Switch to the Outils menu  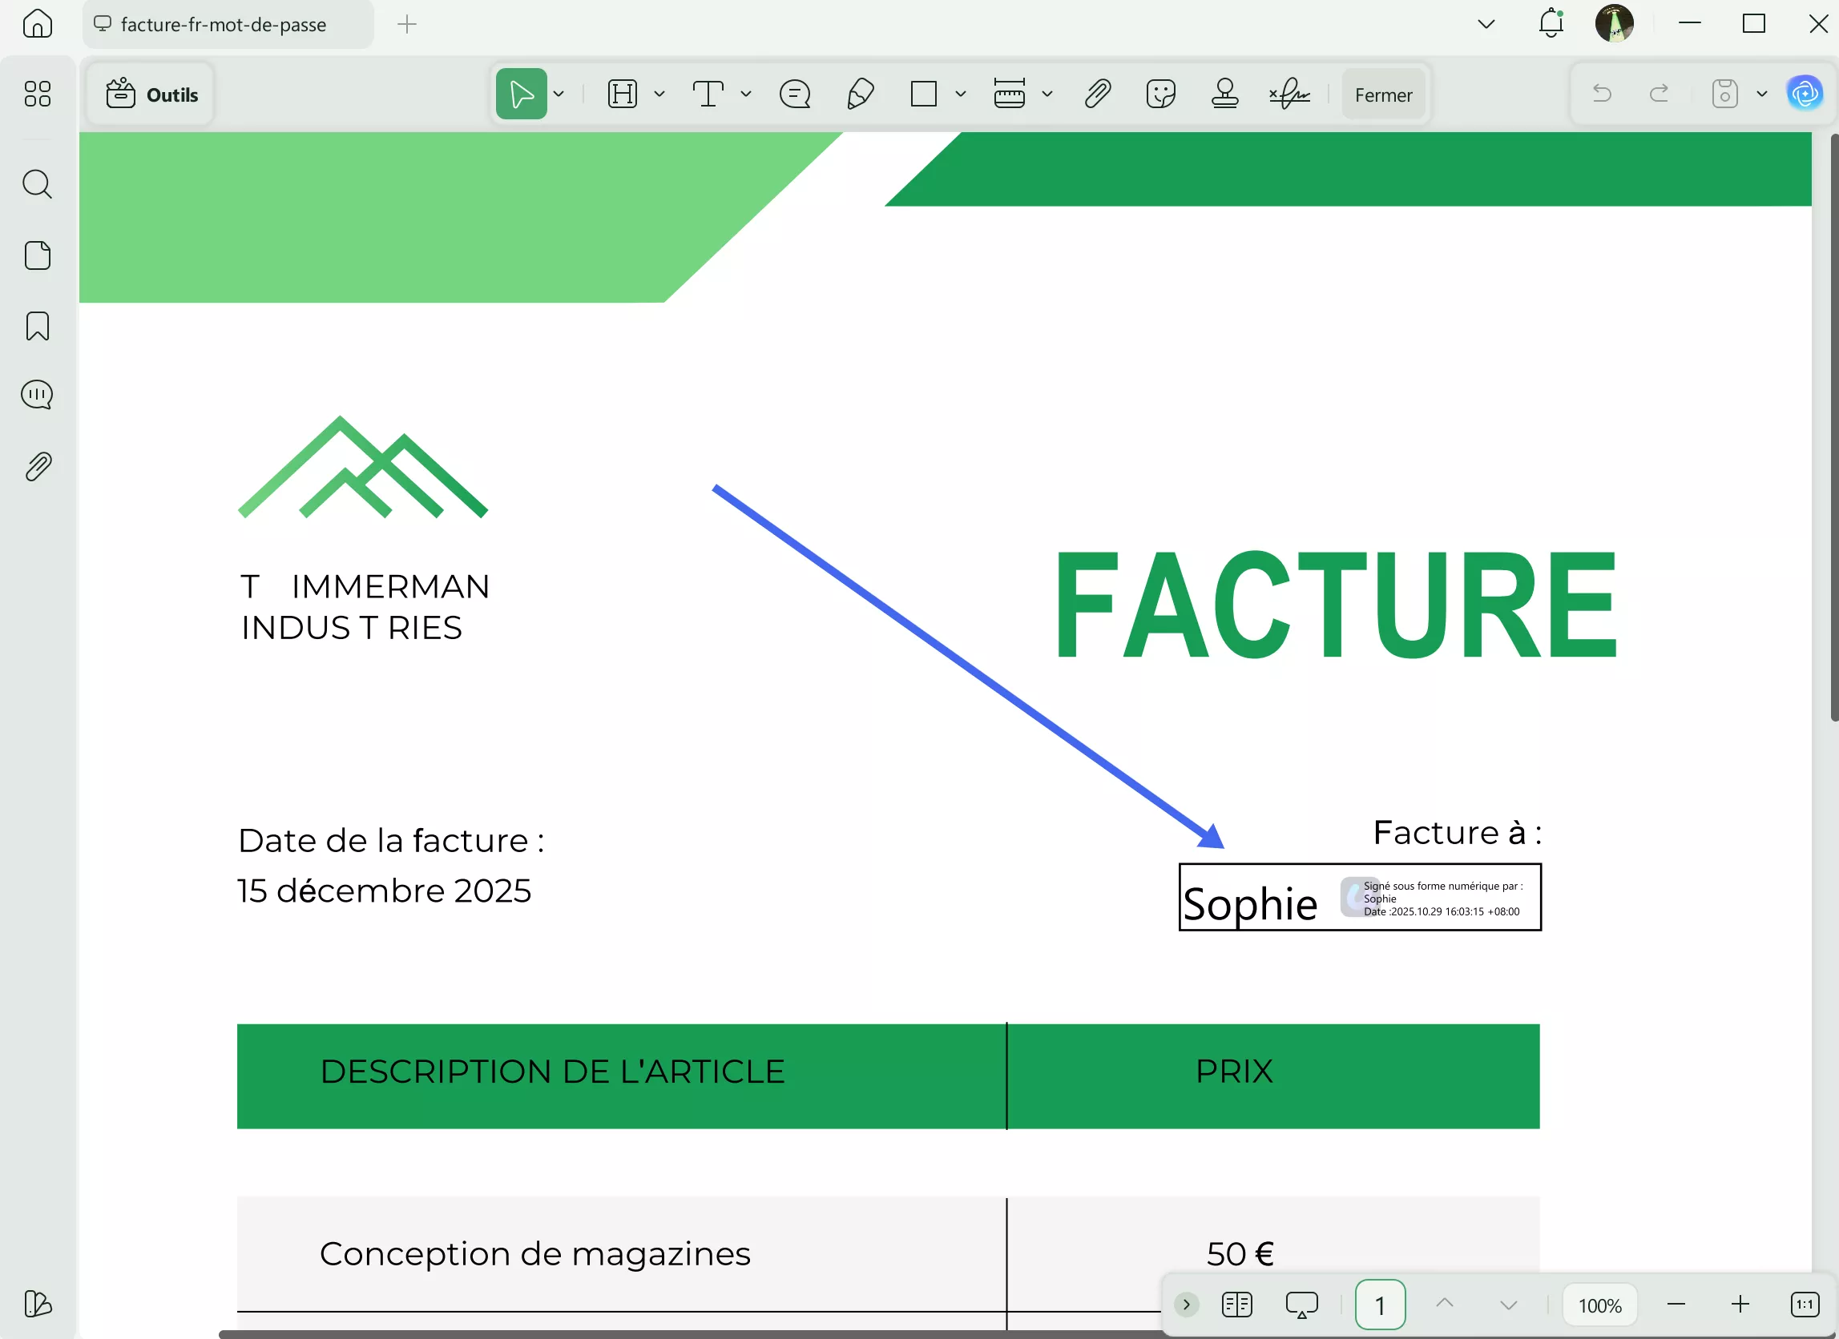click(150, 93)
